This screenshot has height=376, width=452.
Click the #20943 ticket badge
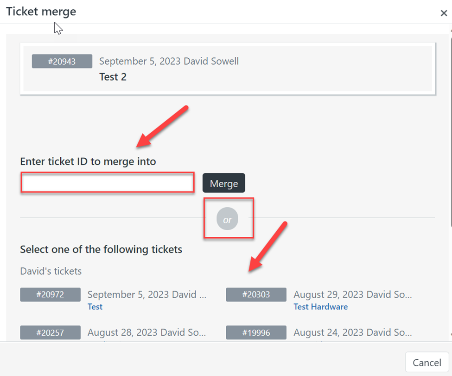pos(62,62)
